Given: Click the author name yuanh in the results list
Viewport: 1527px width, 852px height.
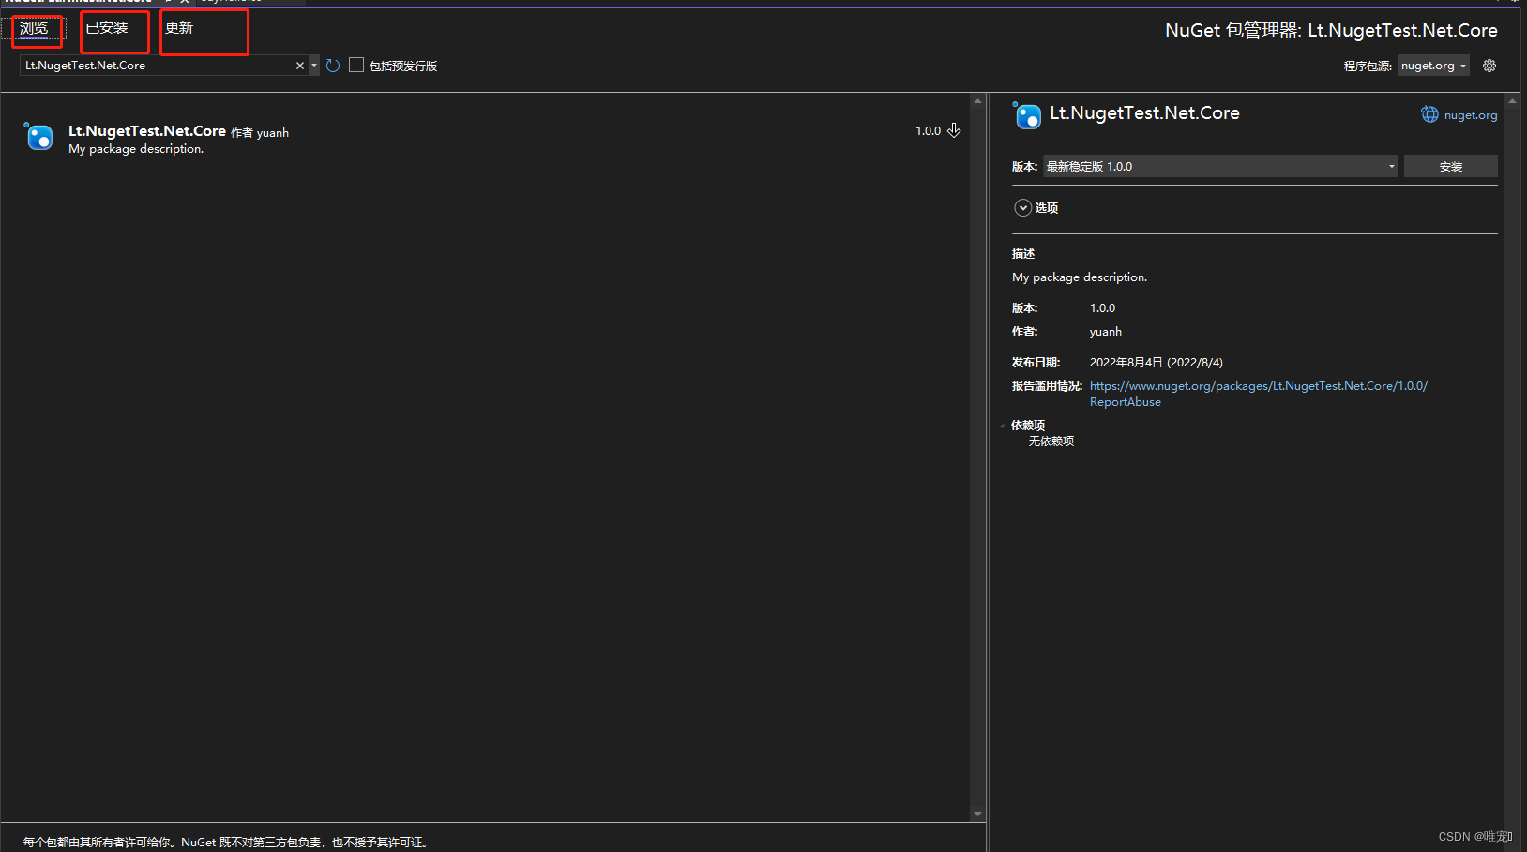Looking at the screenshot, I should tap(273, 133).
